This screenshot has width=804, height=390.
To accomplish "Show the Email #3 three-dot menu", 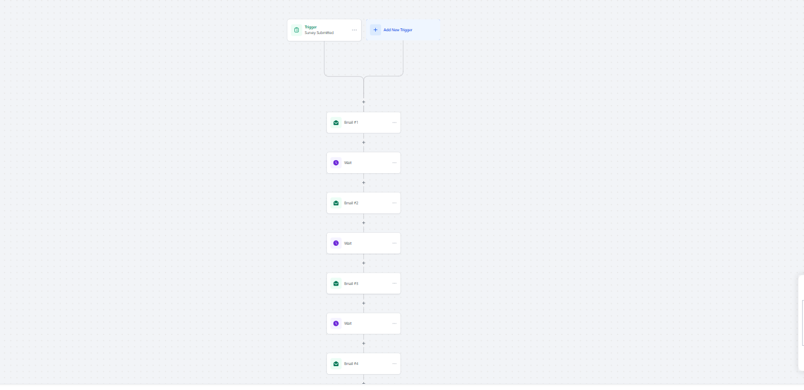I will [394, 284].
